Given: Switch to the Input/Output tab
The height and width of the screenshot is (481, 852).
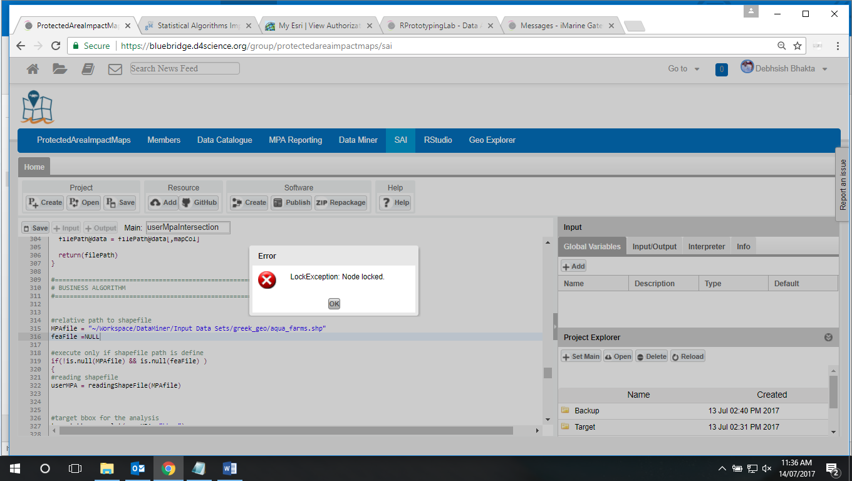Looking at the screenshot, I should coord(654,247).
